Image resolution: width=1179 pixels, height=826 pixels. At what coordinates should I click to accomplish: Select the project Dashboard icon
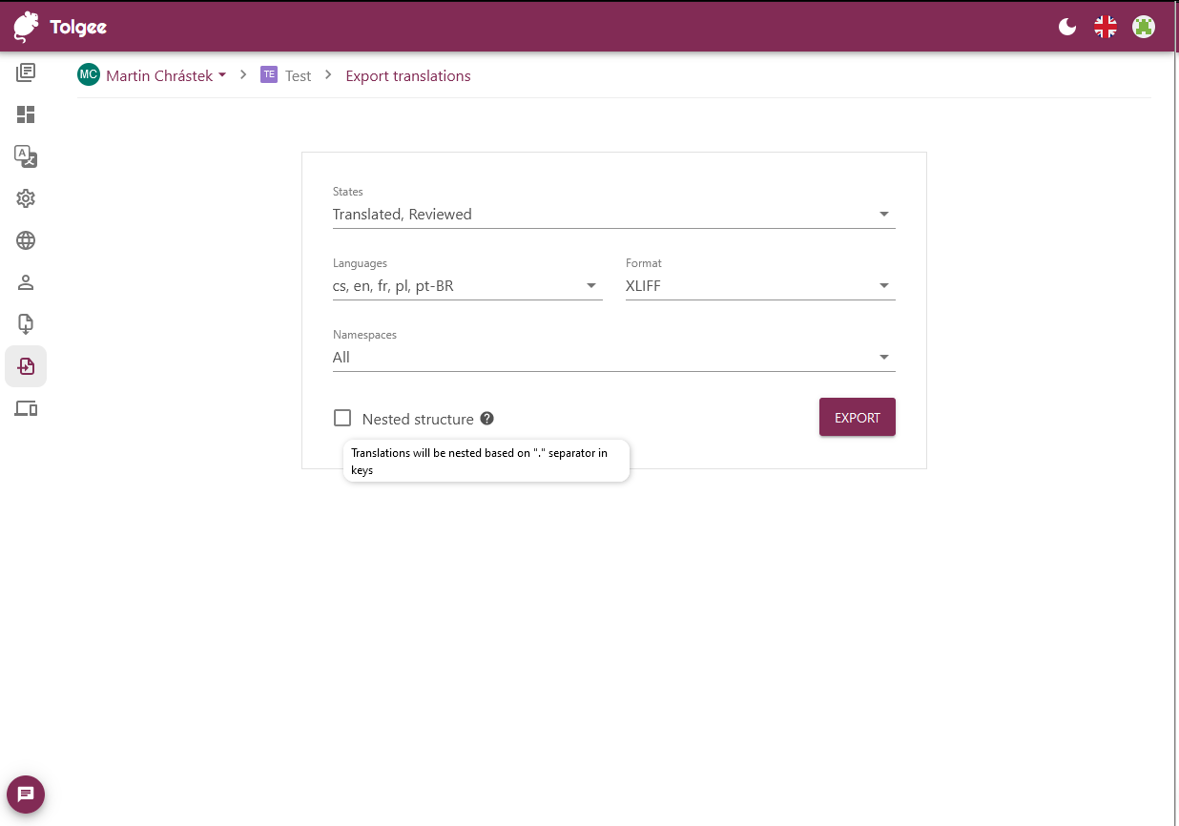[x=26, y=114]
